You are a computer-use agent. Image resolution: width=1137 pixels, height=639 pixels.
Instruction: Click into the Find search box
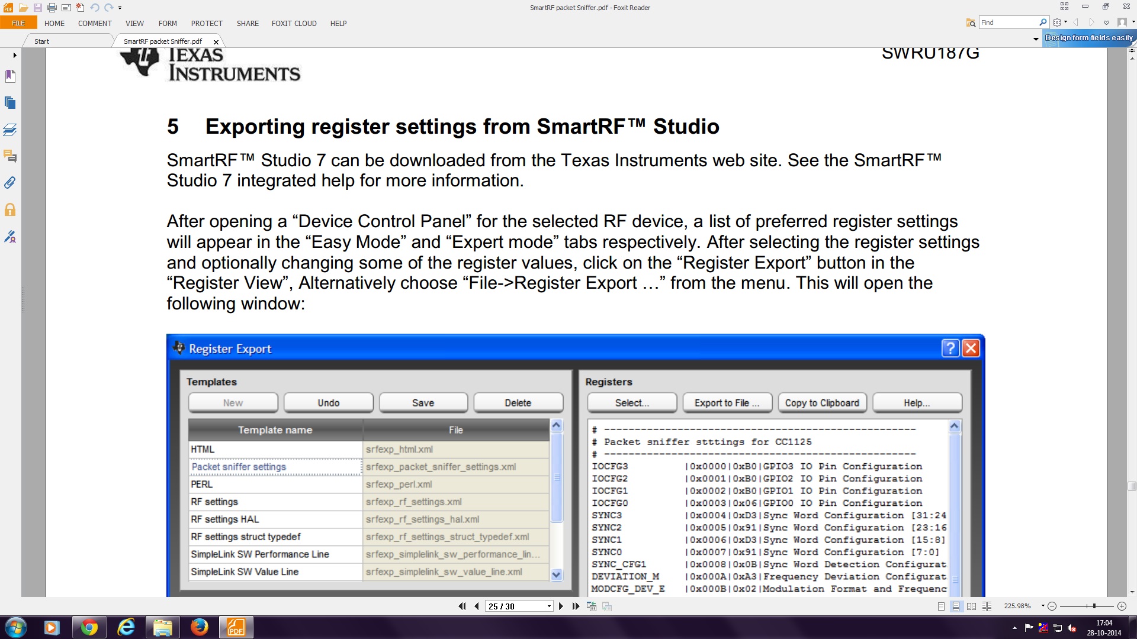coord(1009,22)
